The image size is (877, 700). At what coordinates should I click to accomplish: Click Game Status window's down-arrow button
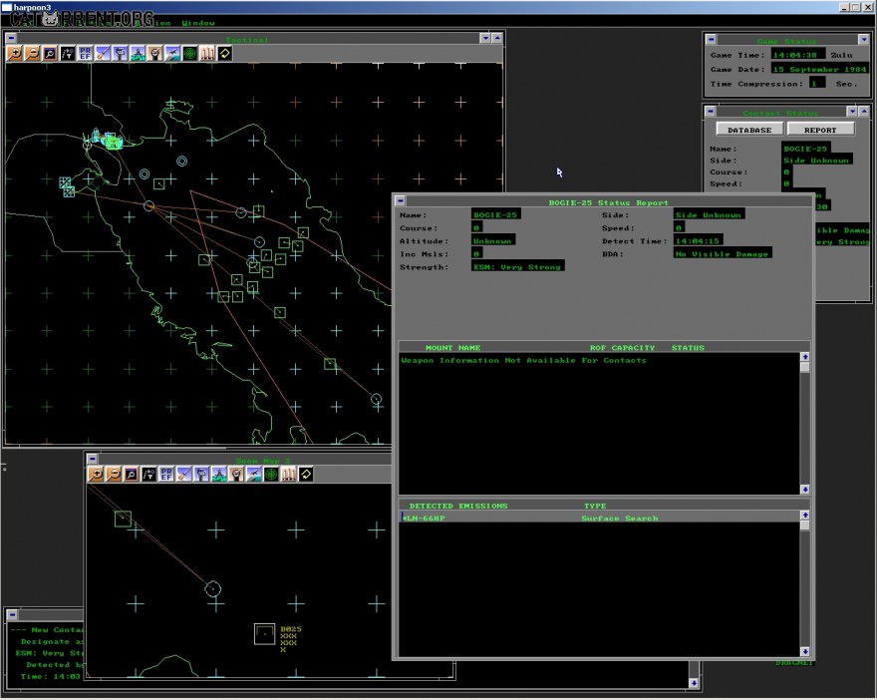(x=864, y=39)
